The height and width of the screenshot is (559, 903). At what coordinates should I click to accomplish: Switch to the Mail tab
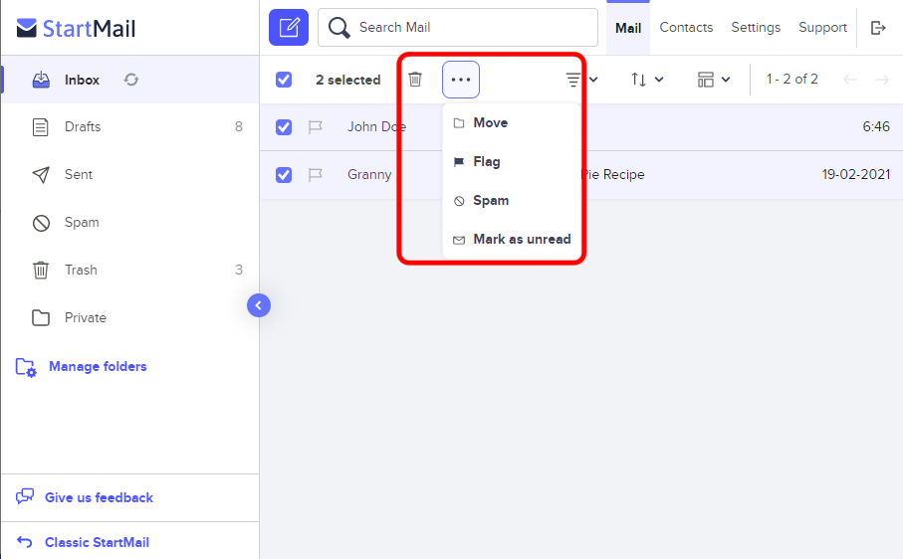point(628,28)
